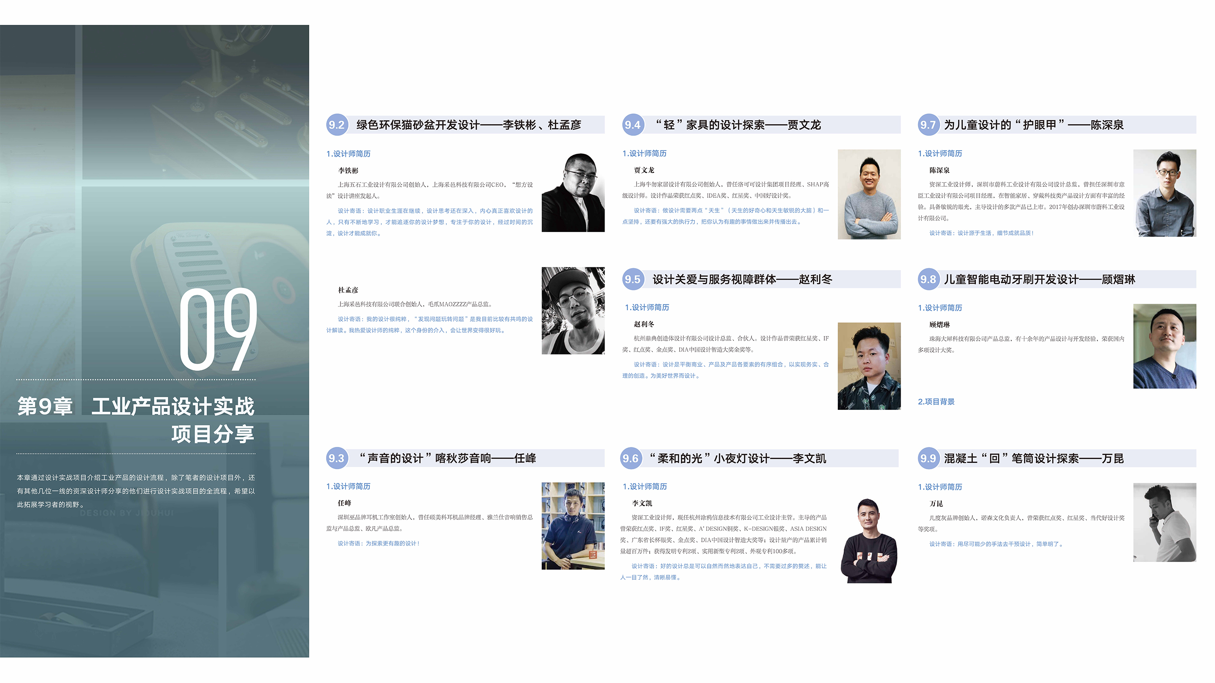Select the portrait photo of 赵利冬

tap(869, 366)
